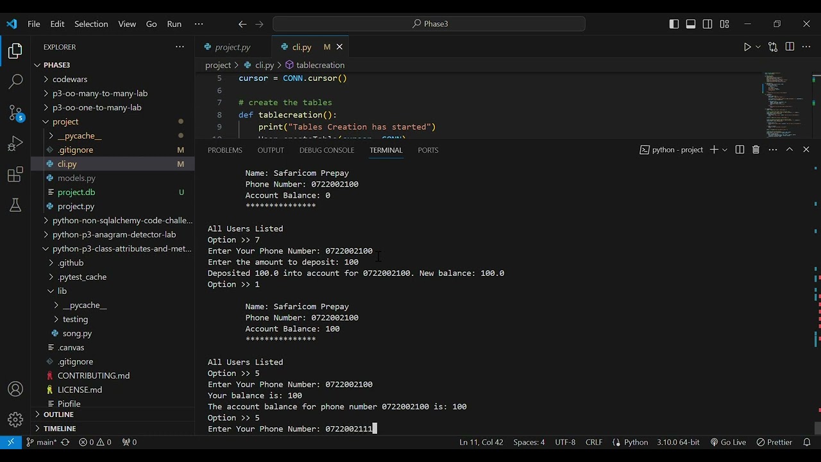Open the launch profile dropdown beside plus
Screen dimensions: 821x462
pos(725,150)
